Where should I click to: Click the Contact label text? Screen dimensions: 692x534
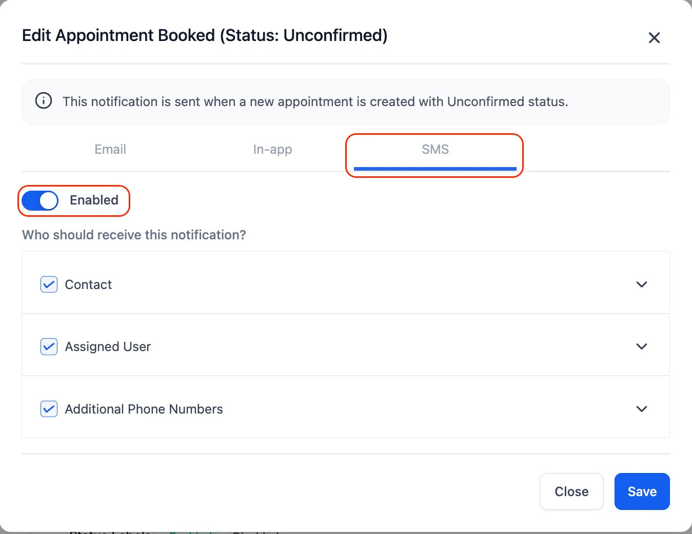pyautogui.click(x=88, y=284)
